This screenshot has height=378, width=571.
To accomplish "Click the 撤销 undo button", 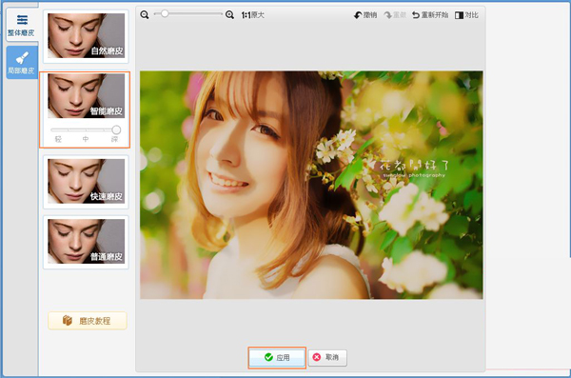I will click(x=365, y=15).
